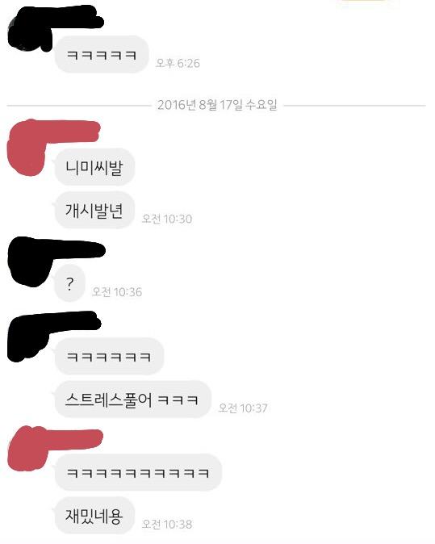Tap the 2016년 8월 17일 수요일 date divider
The height and width of the screenshot is (544, 435).
point(217,105)
